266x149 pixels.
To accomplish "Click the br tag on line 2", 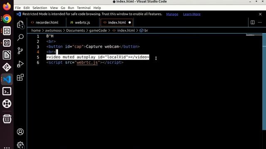I will [x=51, y=41].
